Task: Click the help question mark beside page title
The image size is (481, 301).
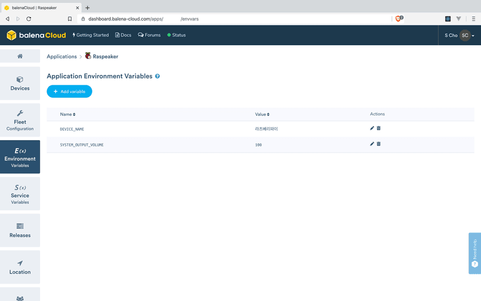Action: (157, 76)
